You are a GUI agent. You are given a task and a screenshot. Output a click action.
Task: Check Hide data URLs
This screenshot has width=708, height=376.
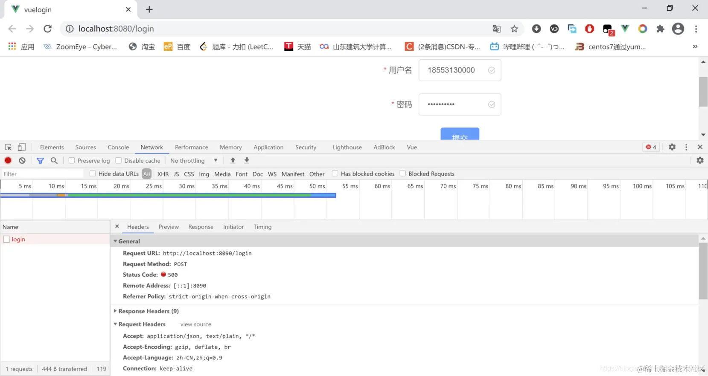[x=93, y=174]
